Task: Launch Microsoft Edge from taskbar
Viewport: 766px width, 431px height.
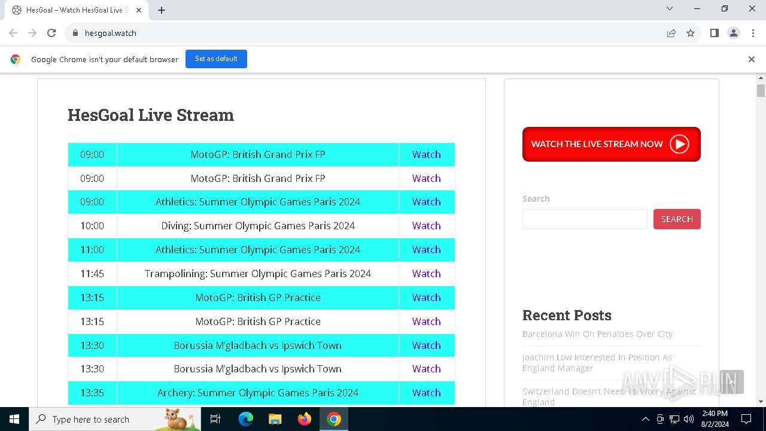Action: coord(246,419)
